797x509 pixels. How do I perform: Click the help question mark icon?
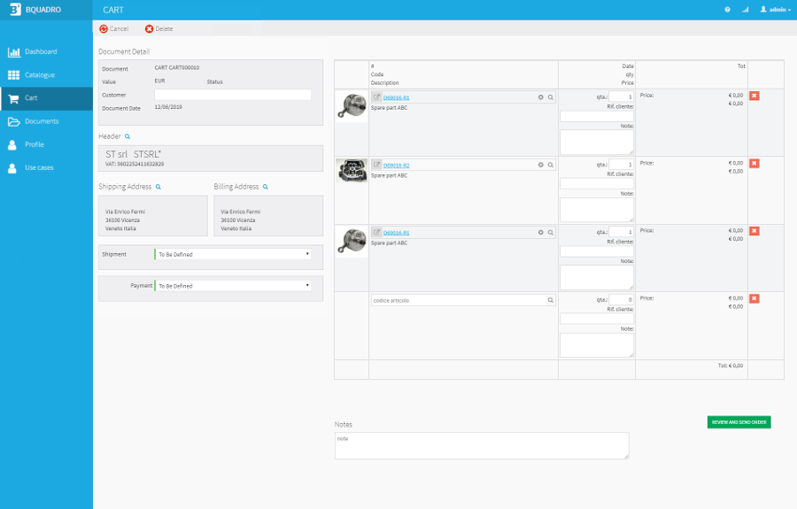[727, 10]
